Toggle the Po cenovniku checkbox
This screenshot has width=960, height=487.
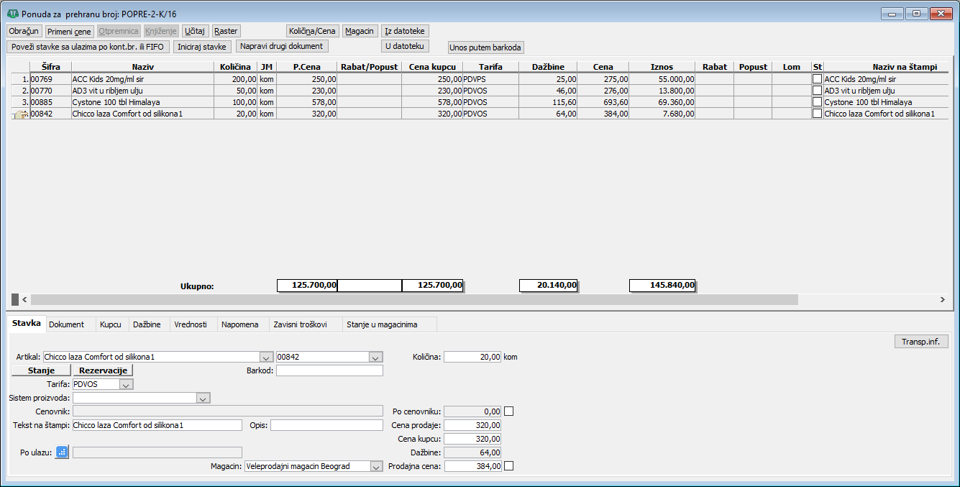[509, 411]
